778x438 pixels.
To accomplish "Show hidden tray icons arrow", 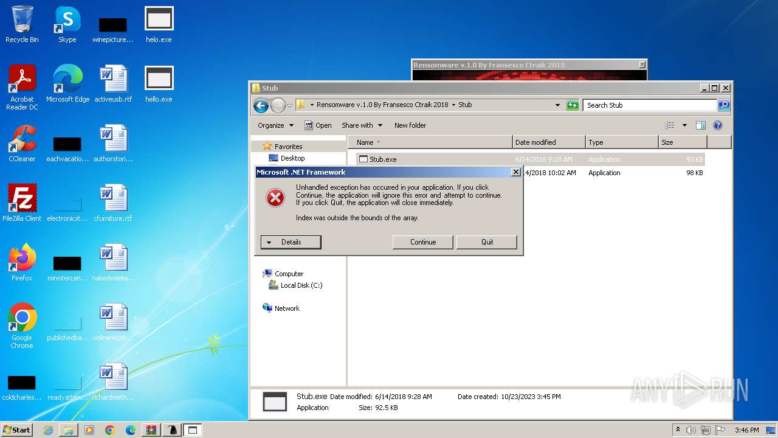I will point(678,430).
